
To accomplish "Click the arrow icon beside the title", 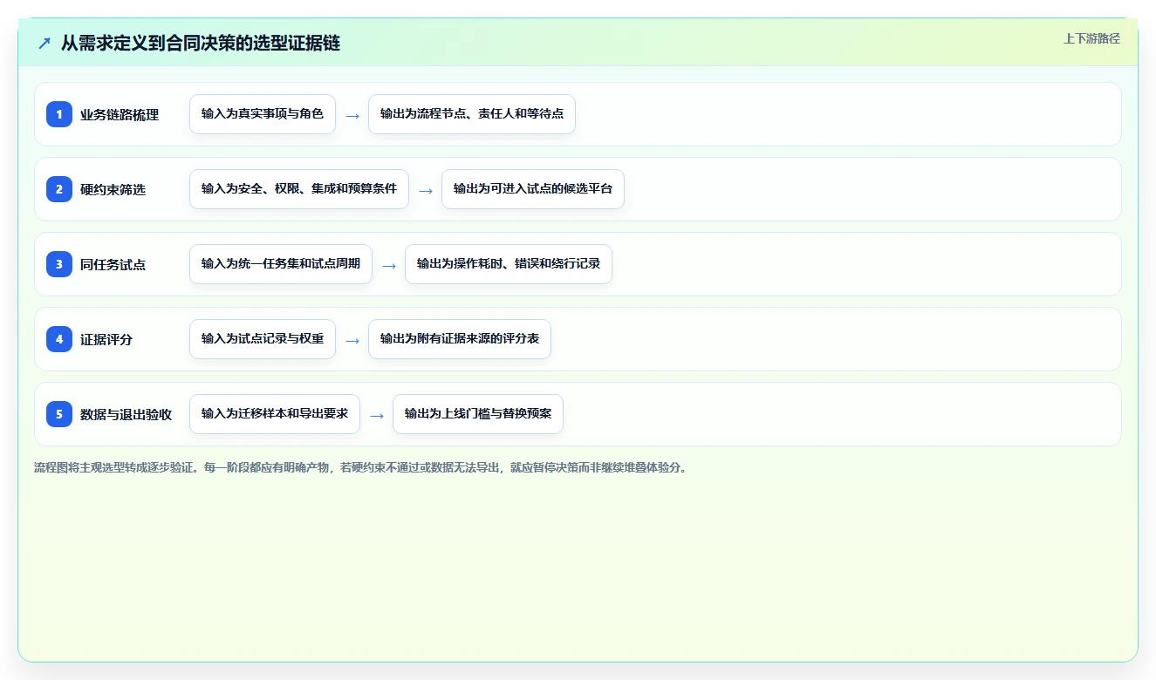I will pos(44,44).
